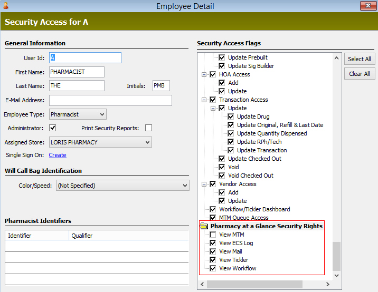
Task: Collapse the Vendor Access tree node
Action: 204,184
